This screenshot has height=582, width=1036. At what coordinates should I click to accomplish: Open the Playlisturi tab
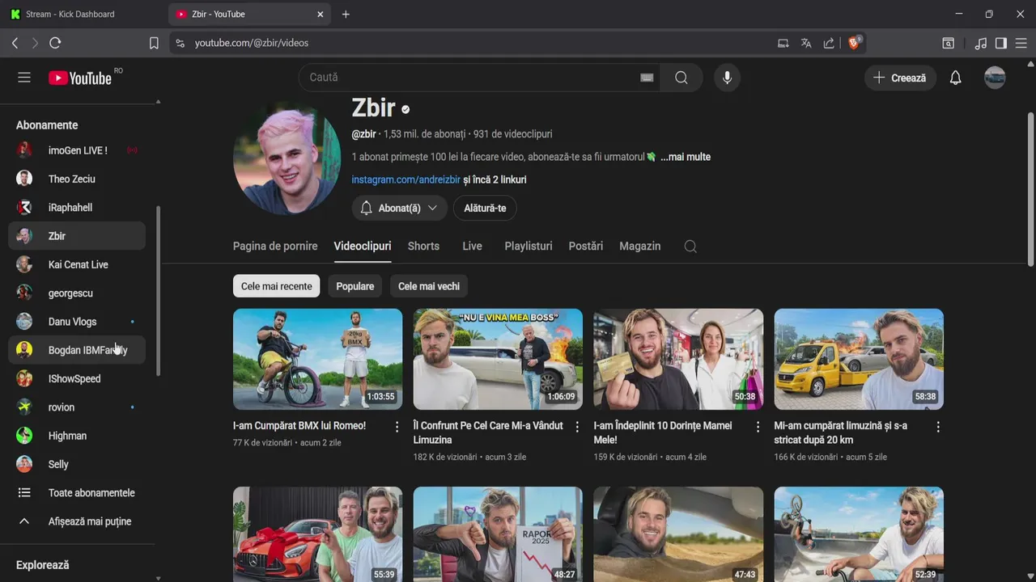pyautogui.click(x=529, y=246)
